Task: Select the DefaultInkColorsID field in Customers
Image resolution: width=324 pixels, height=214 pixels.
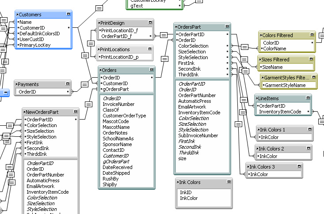Action: (39, 34)
